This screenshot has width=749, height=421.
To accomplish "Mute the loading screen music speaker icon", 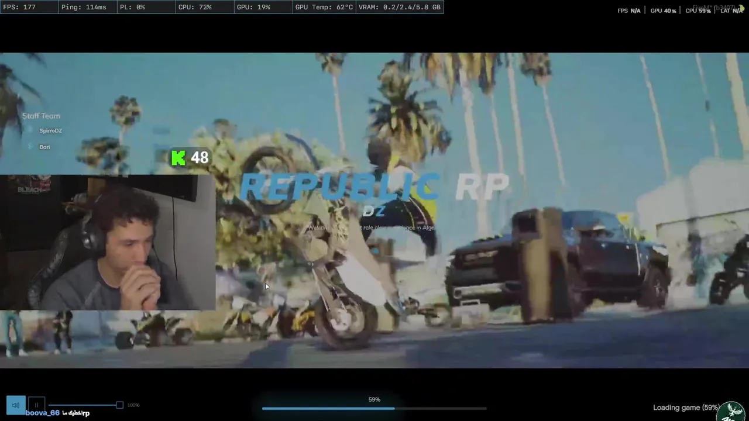I will 16,405.
